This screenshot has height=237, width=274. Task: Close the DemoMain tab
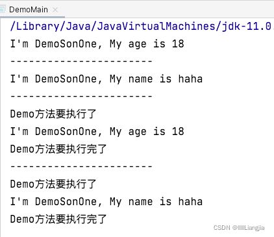tap(55, 10)
